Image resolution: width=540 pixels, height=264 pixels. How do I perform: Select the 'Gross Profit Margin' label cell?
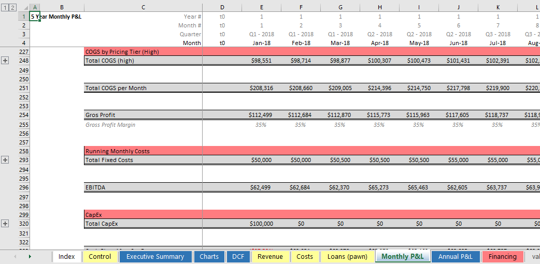coord(143,125)
